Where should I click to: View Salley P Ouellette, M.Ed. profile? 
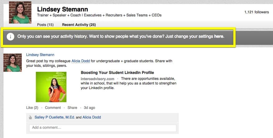[55, 117]
